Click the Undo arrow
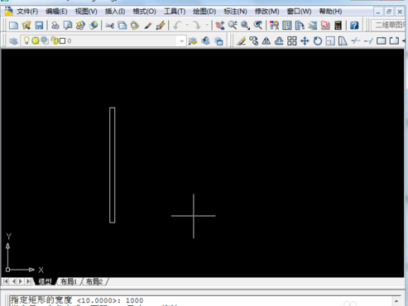Viewport: 408px width, 306px height. tap(177, 26)
